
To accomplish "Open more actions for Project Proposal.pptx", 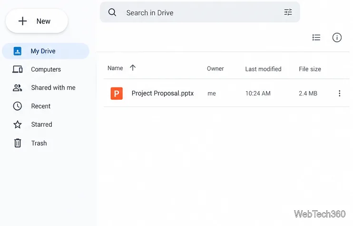I will click(x=340, y=93).
